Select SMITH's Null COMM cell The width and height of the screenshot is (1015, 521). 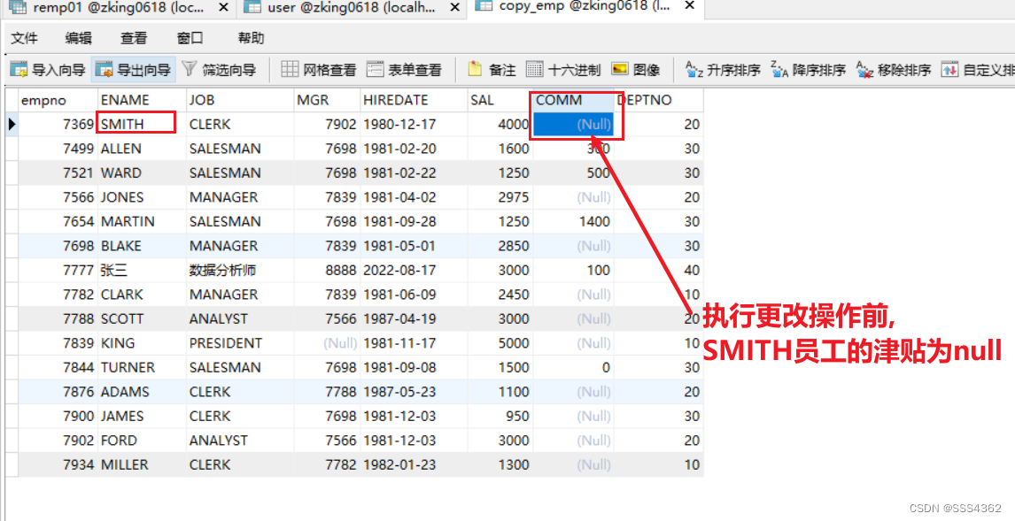tap(573, 124)
